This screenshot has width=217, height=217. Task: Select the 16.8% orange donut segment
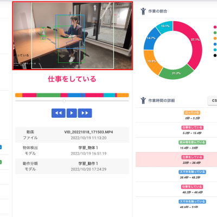pyautogui.click(x=151, y=61)
